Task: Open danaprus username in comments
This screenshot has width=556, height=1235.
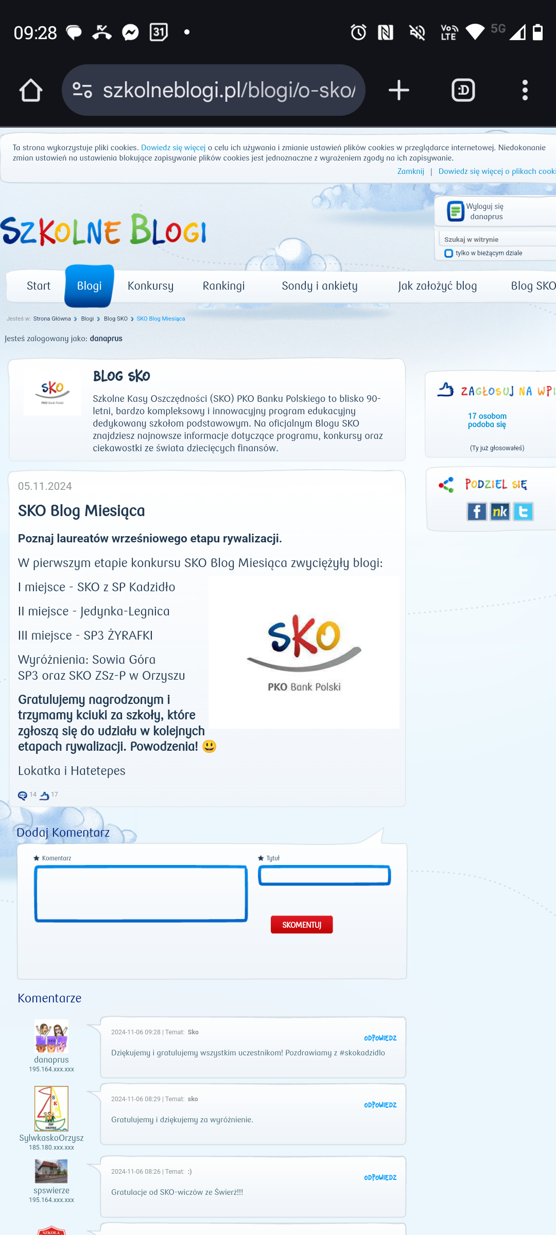Action: click(51, 1060)
